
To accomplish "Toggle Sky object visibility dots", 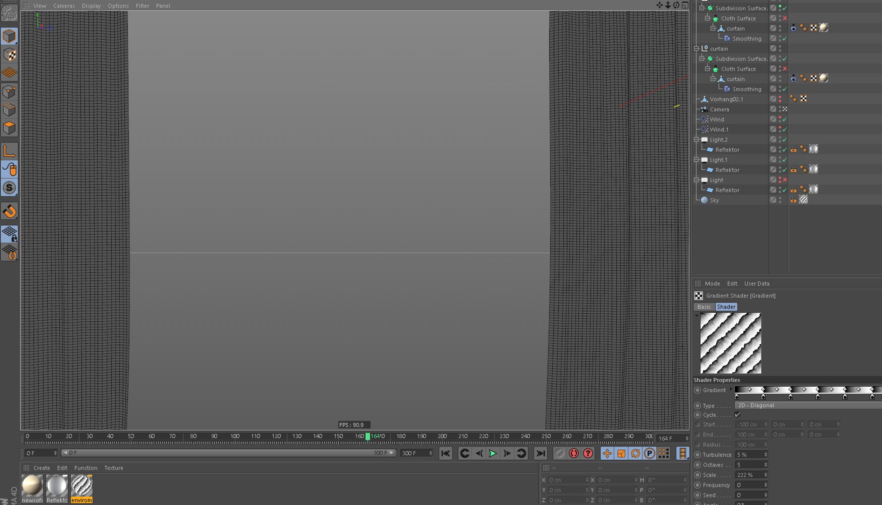I will tap(780, 200).
